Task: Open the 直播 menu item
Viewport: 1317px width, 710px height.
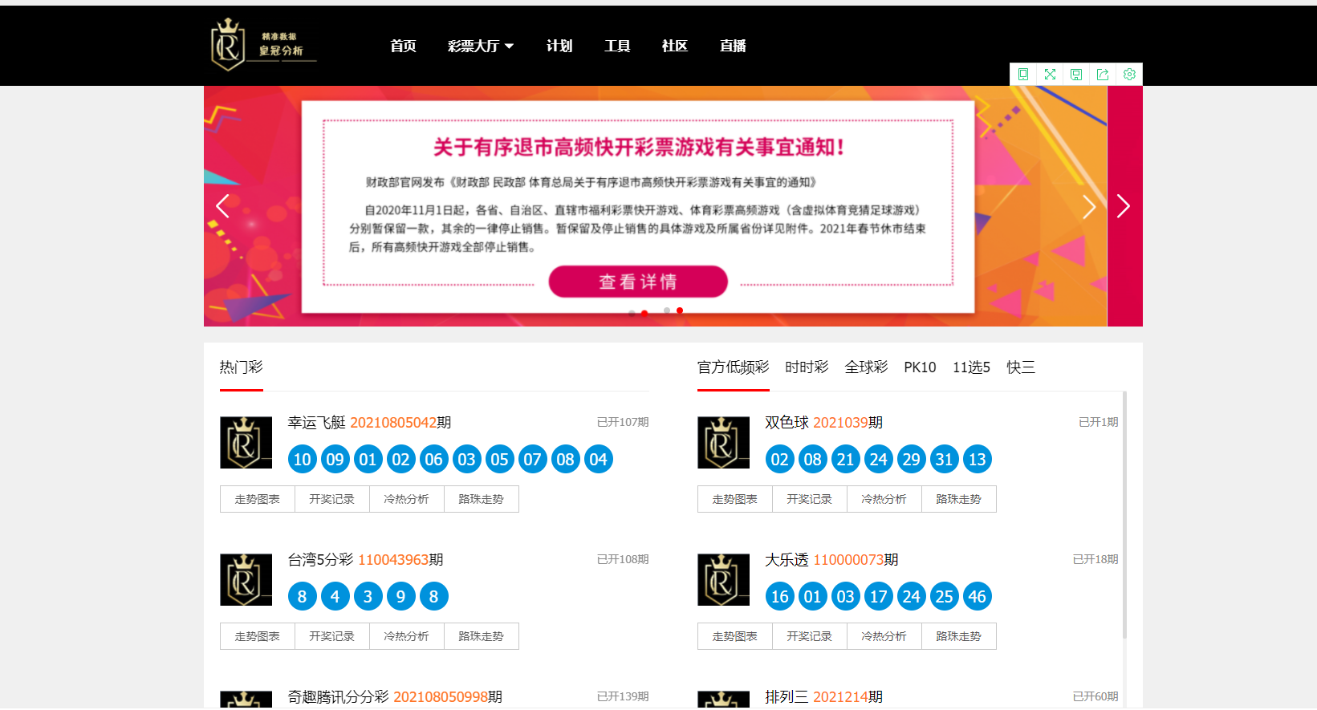Action: pyautogui.click(x=733, y=46)
